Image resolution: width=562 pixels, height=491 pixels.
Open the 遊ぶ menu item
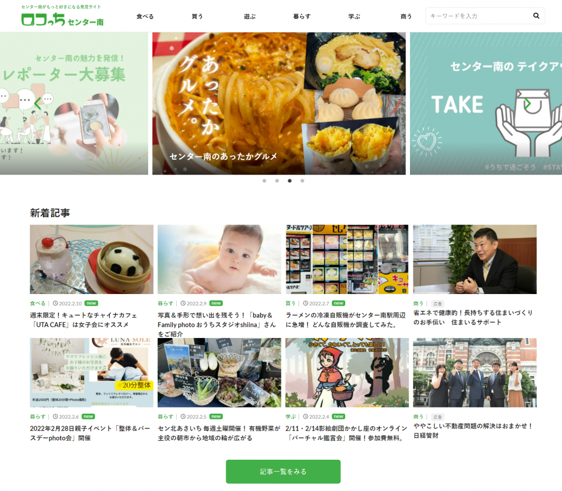click(x=250, y=16)
